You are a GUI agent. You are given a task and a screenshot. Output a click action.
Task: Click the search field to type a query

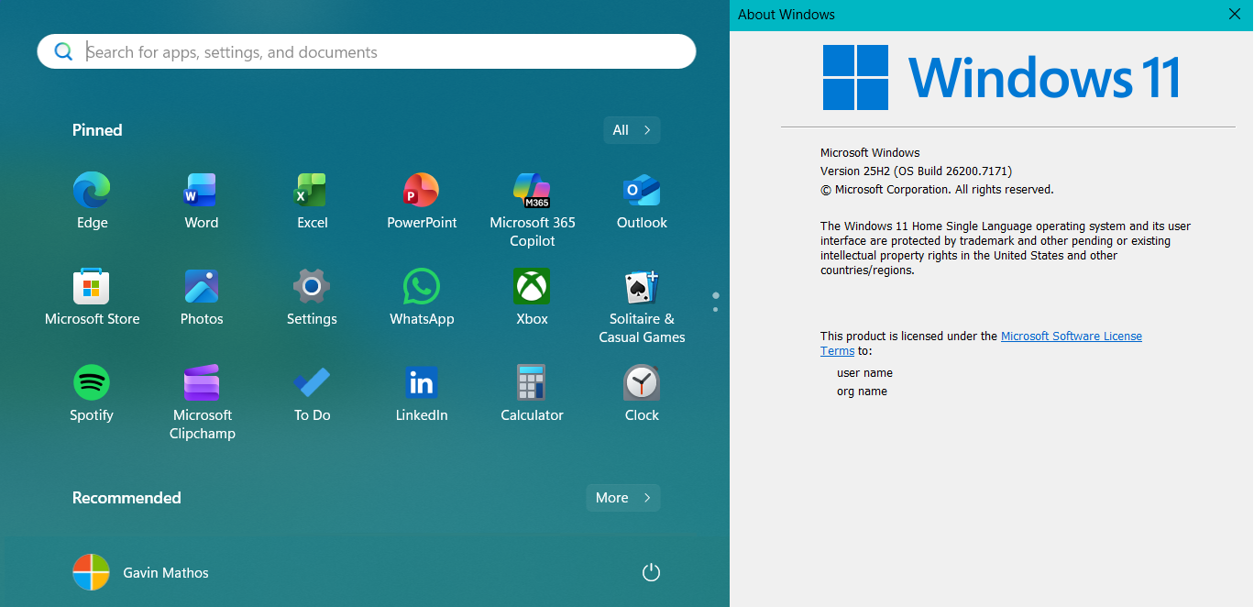[x=367, y=51]
